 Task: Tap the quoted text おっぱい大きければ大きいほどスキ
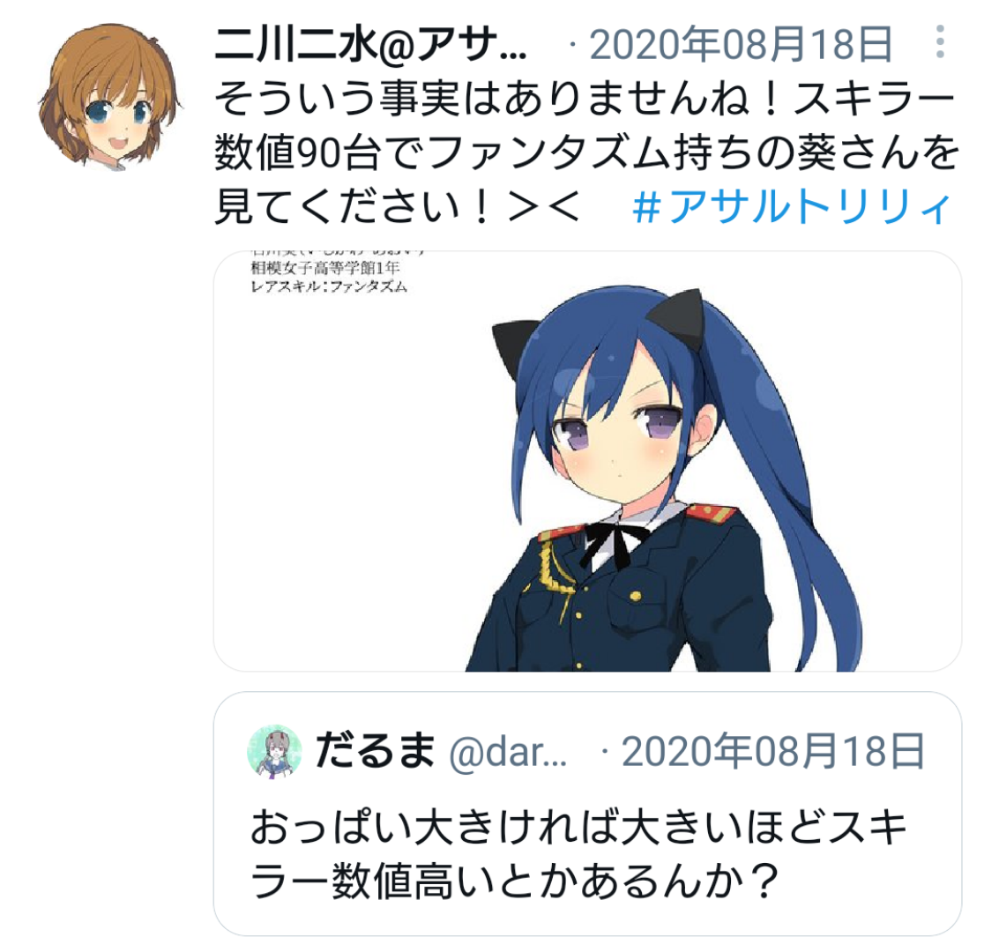578,828
